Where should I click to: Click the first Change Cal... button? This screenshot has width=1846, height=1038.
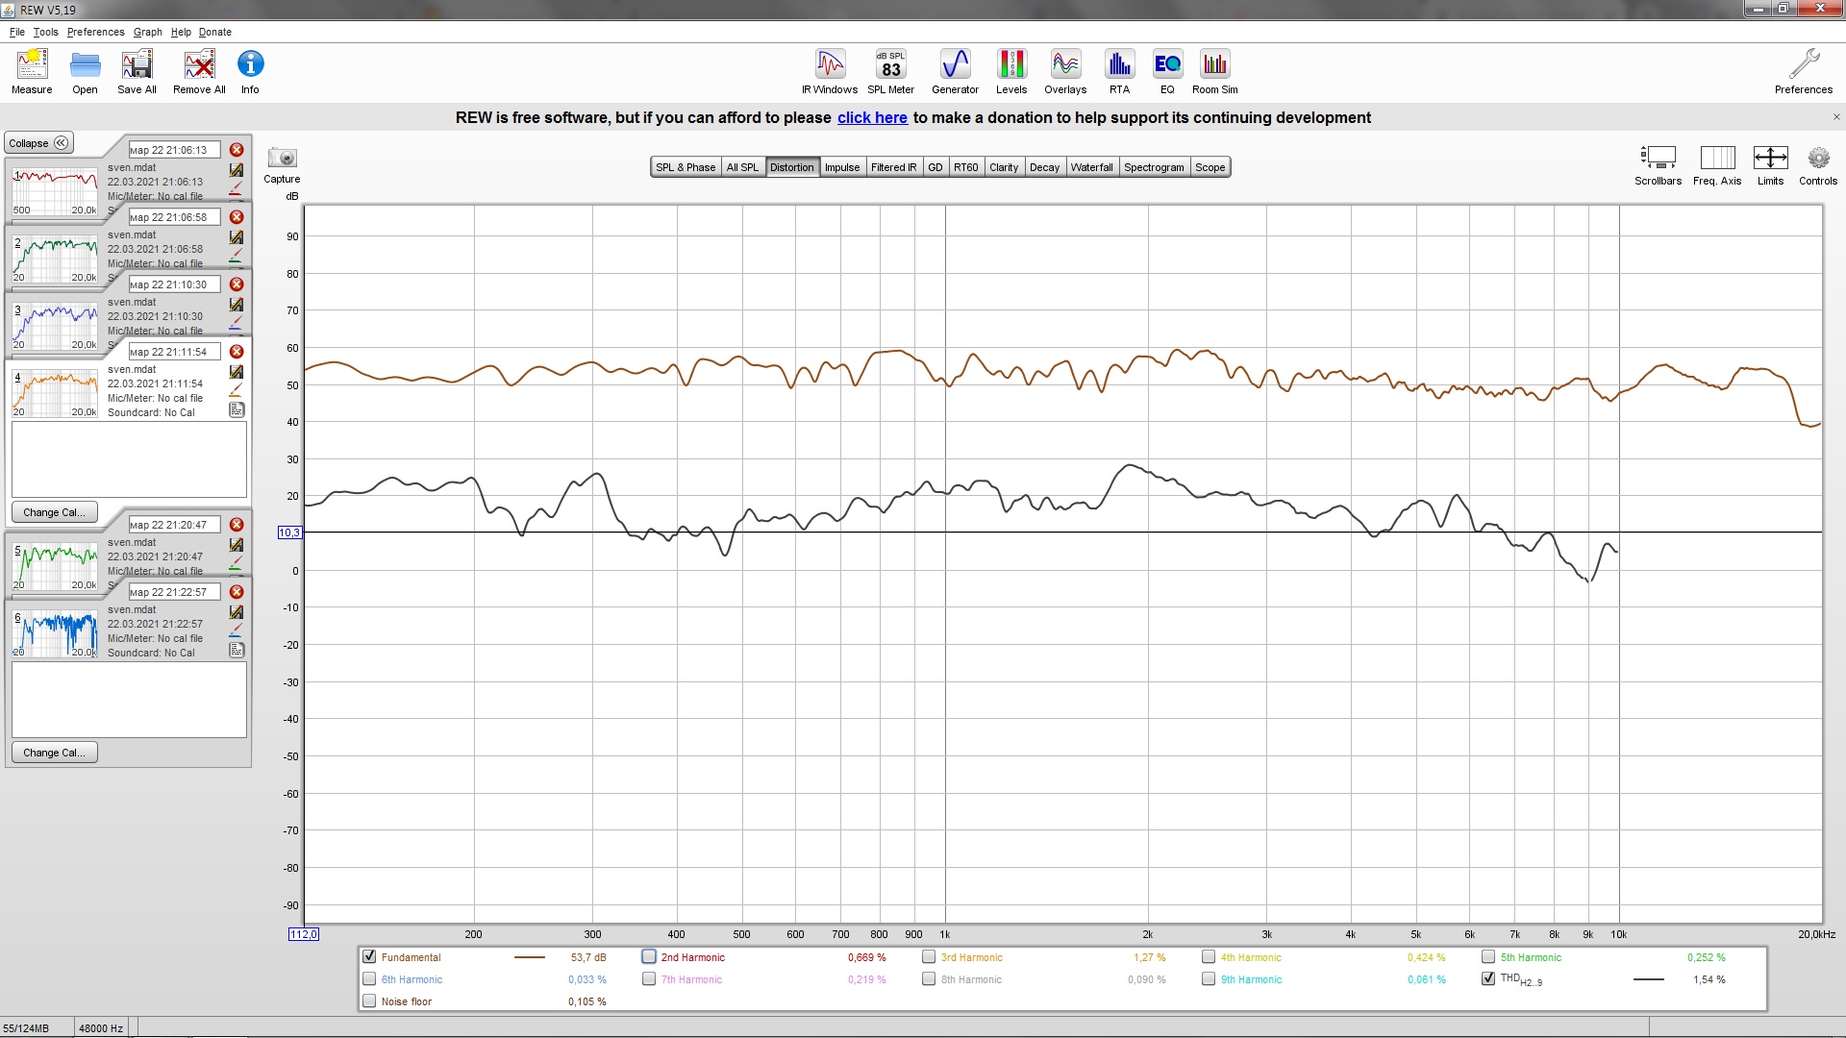[55, 512]
